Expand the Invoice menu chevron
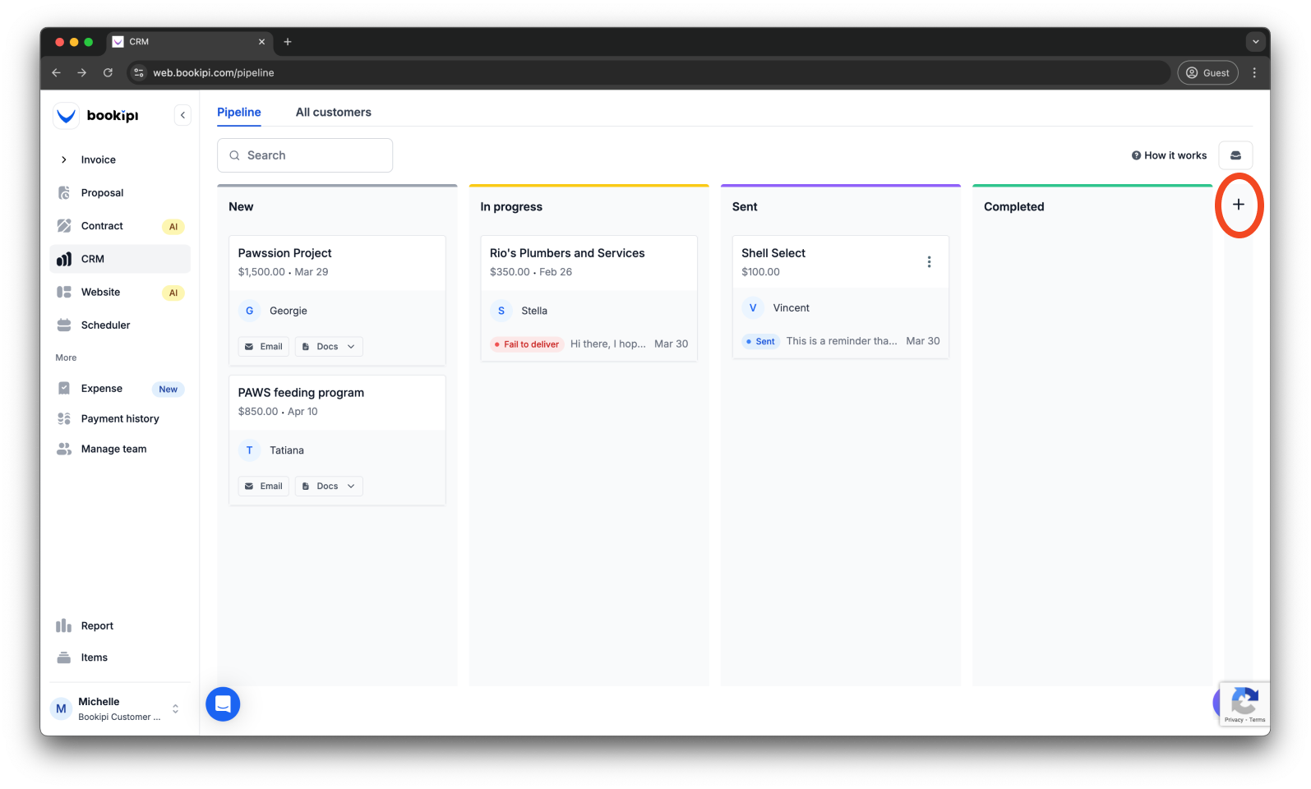 point(64,159)
